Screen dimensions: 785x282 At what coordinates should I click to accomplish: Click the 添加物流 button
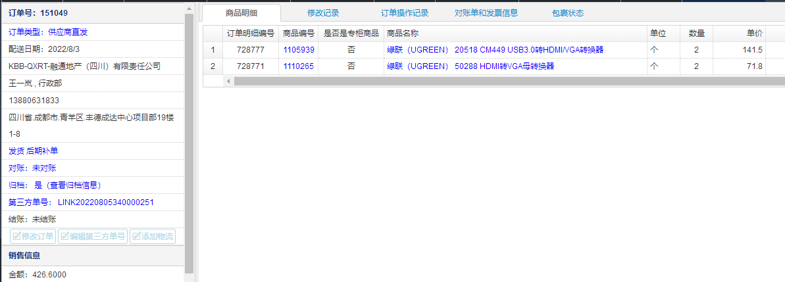click(x=153, y=237)
